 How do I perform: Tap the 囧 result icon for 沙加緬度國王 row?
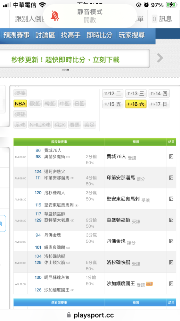click(171, 283)
